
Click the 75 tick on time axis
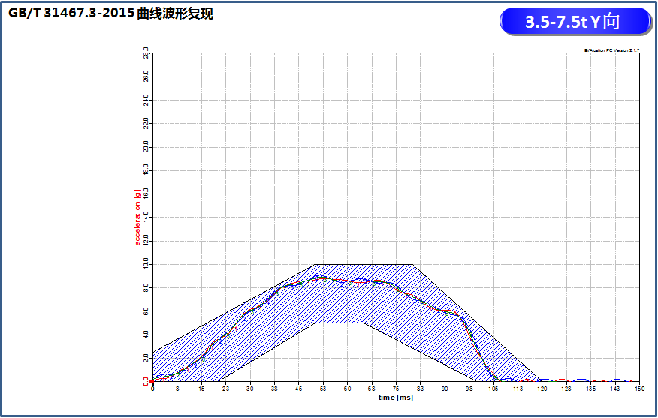(396, 389)
